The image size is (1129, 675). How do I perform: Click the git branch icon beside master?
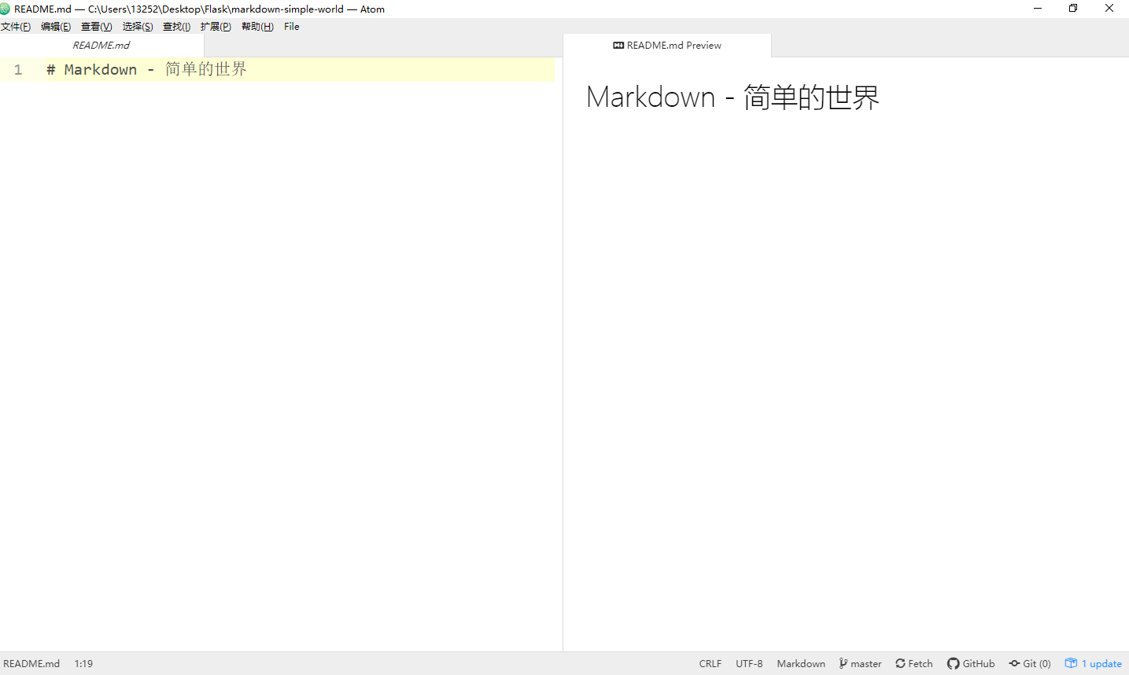click(843, 664)
